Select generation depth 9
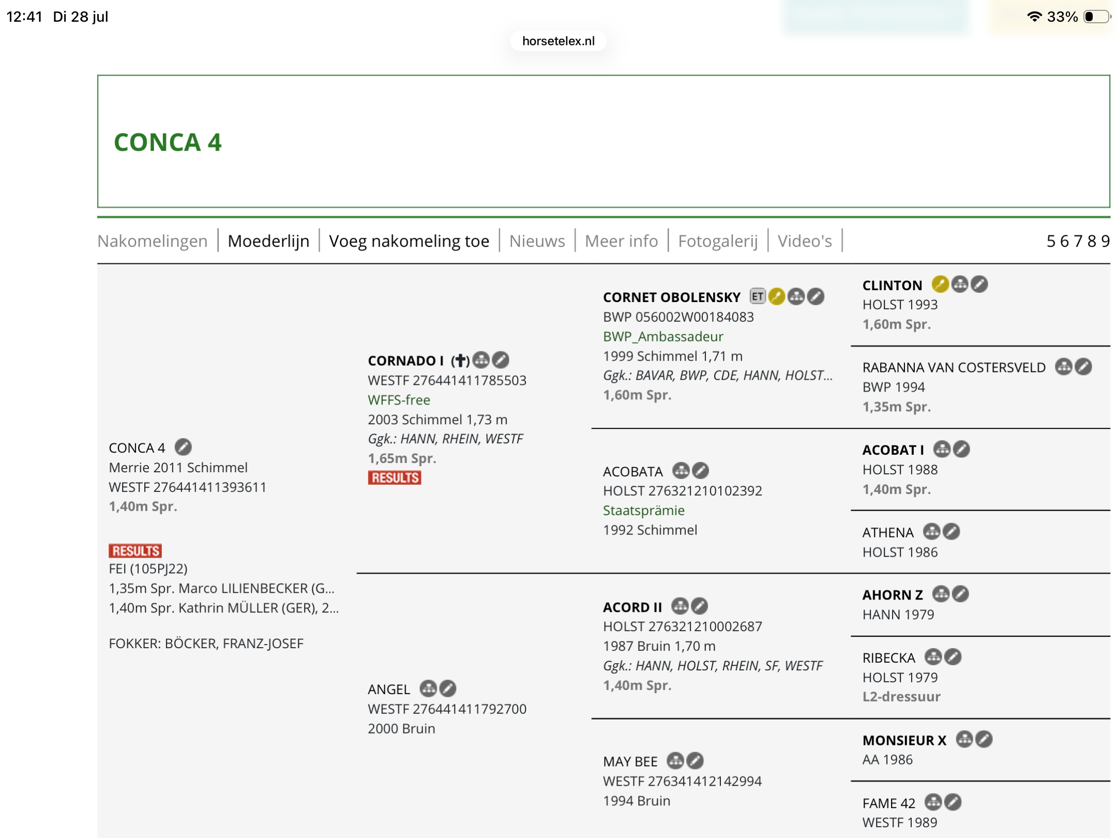Viewport: 1117px width, 838px height. [1105, 241]
